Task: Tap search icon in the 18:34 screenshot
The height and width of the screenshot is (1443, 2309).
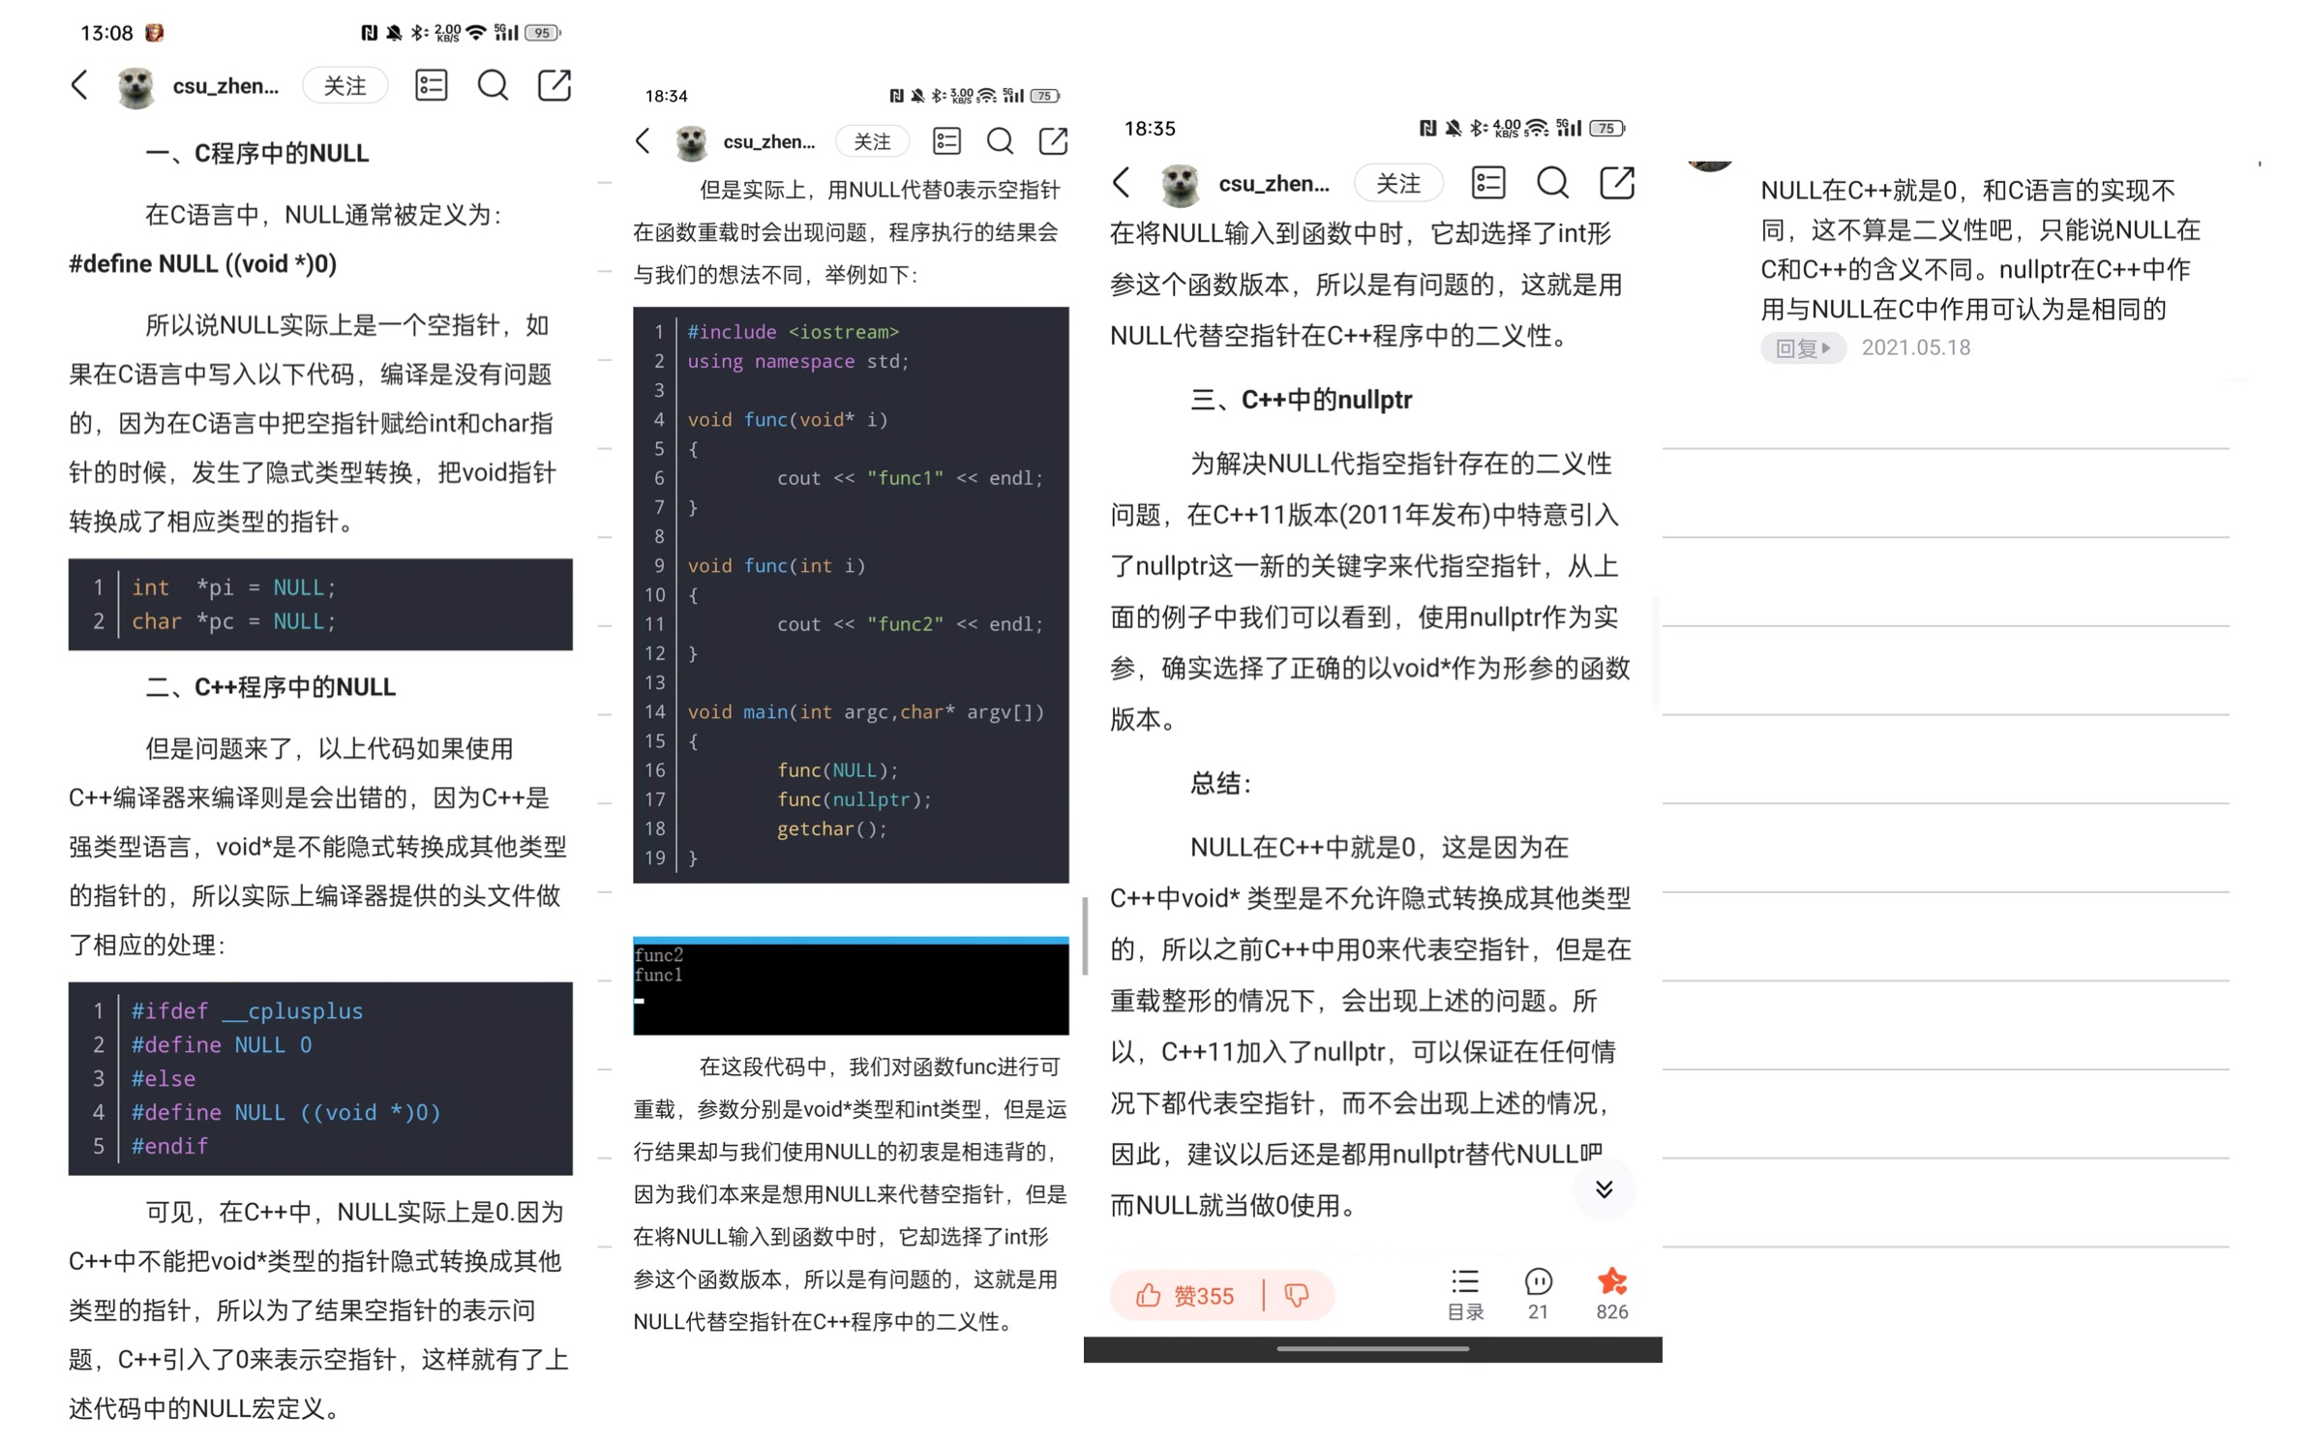Action: [x=1000, y=141]
